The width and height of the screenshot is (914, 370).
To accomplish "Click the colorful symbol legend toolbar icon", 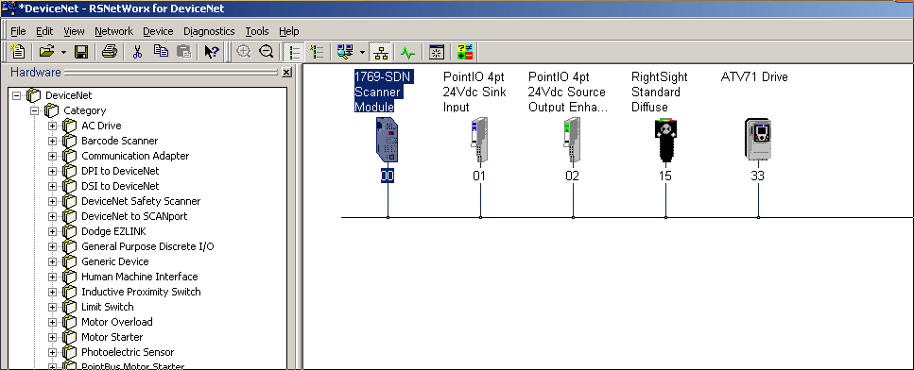I will click(x=465, y=52).
